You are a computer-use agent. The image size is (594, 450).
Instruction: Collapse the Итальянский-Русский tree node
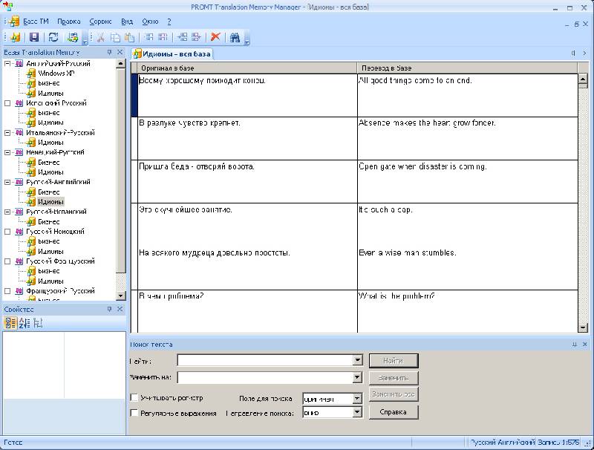tap(7, 133)
